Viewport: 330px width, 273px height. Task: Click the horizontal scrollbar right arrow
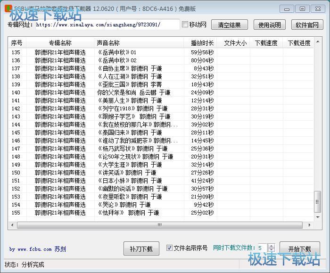pyautogui.click(x=309, y=225)
